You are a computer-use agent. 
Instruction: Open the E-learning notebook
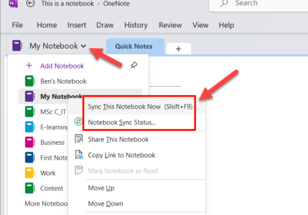[x=54, y=127]
